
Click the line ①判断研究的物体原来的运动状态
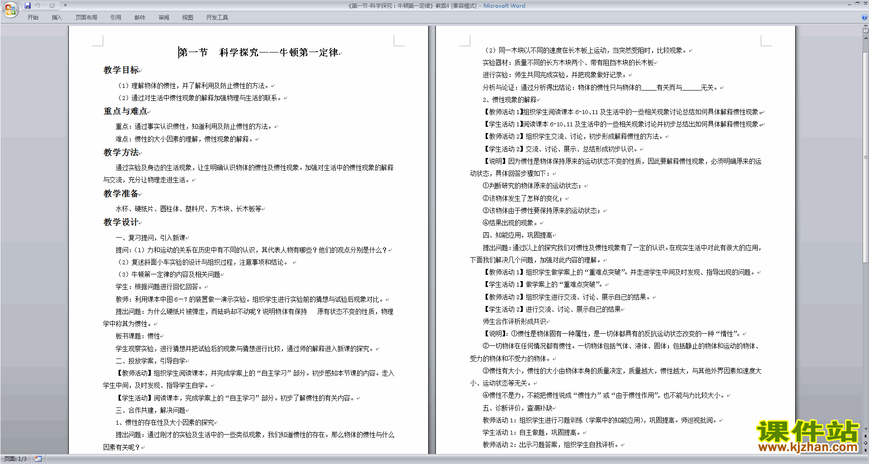(x=532, y=186)
